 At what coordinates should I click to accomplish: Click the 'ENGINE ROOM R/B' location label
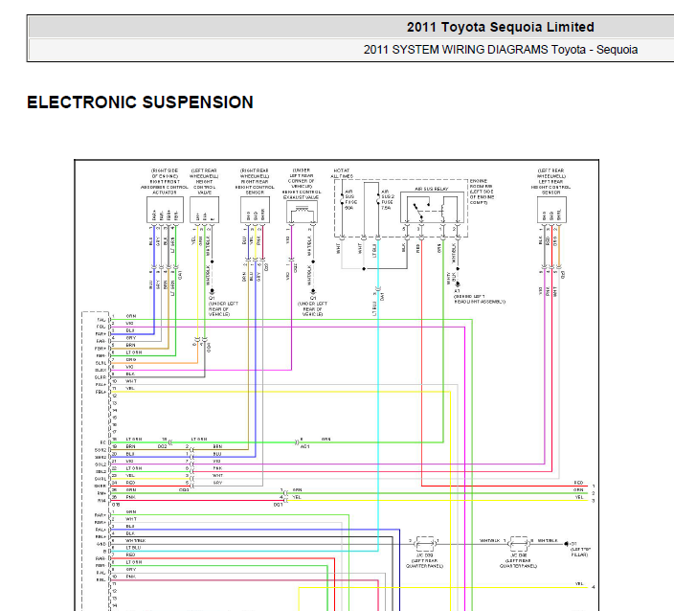(482, 192)
